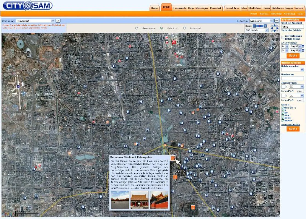Click info marker attached to Verbotene Stadt popup
Image resolution: width=306 pixels, height=219 pixels.
[x=173, y=158]
